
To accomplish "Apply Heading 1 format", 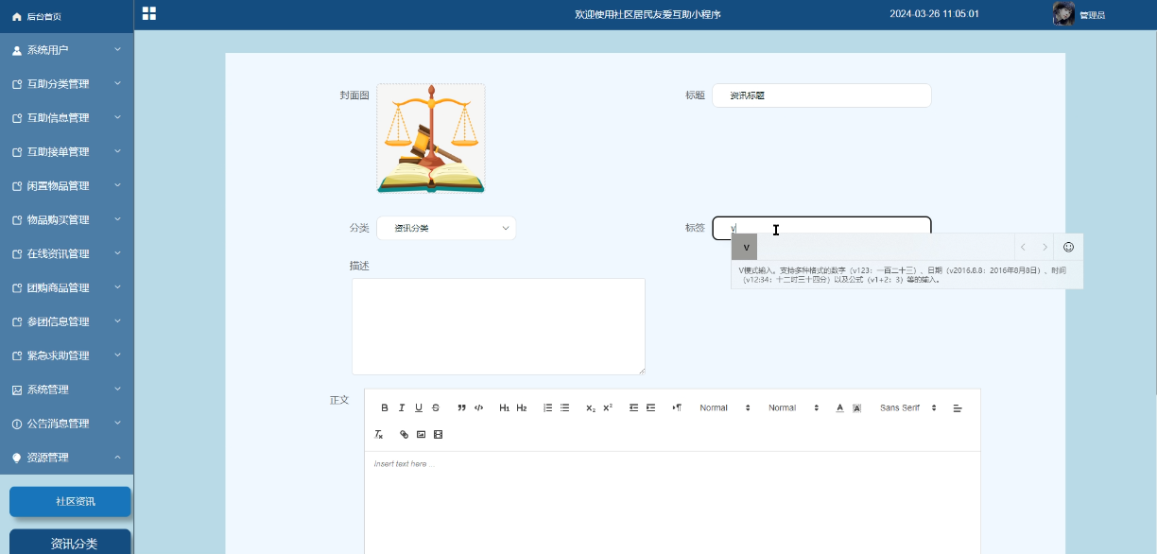I will 505,407.
